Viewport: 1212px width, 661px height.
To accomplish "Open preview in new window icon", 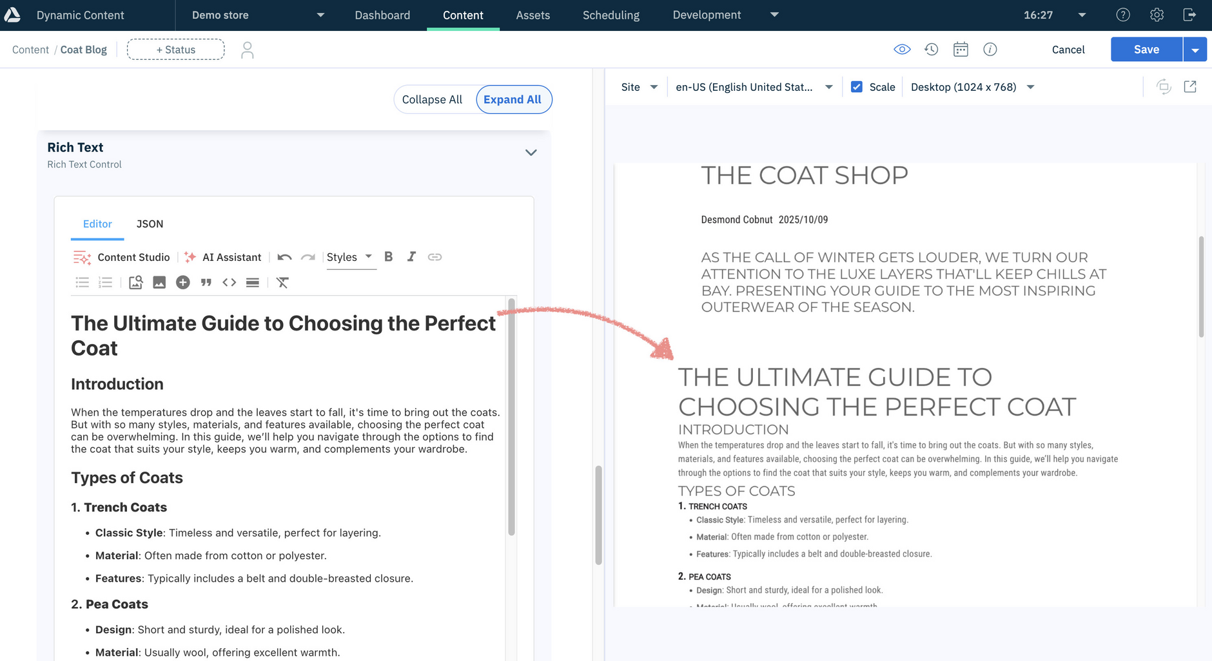I will point(1190,86).
